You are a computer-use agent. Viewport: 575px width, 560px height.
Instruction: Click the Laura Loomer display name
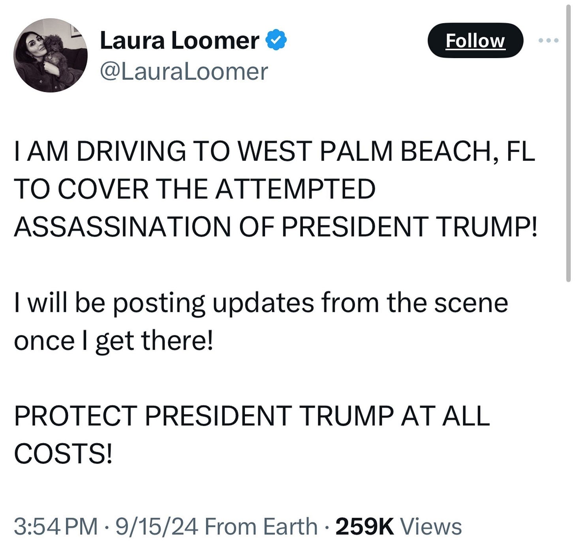(x=178, y=39)
